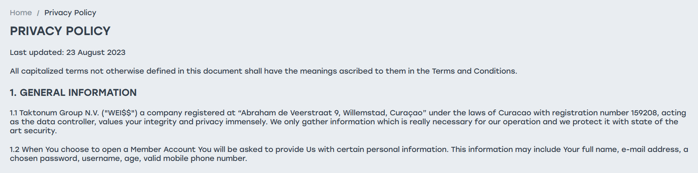Click the breadcrumb slash separator
This screenshot has width=698, height=173.
38,13
